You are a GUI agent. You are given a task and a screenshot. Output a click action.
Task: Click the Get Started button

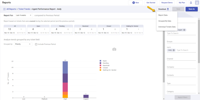[x=151, y=3]
